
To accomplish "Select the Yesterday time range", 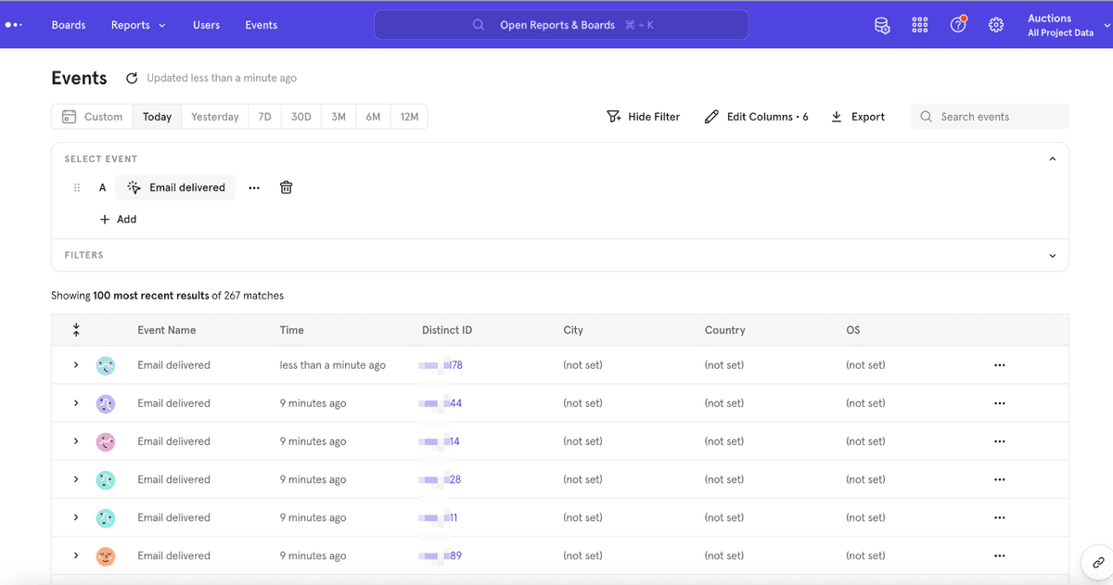I will coord(214,117).
